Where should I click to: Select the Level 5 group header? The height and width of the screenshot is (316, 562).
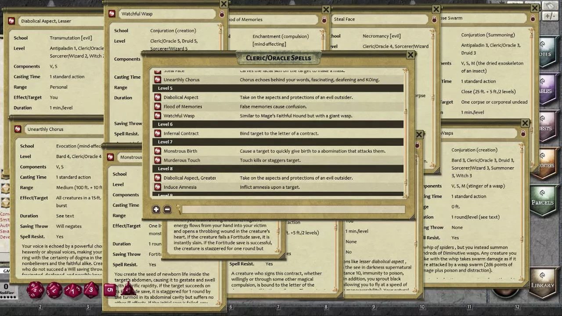click(x=278, y=88)
